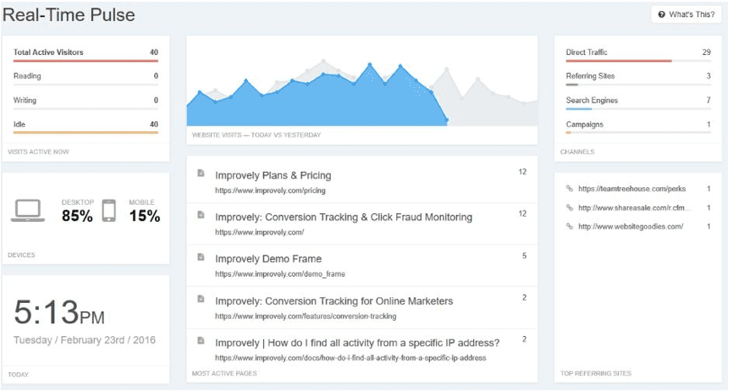Click the desktop laptop device icon

(x=28, y=210)
